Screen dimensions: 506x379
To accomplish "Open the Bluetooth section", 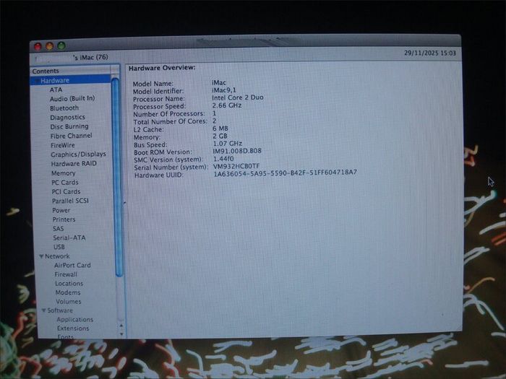I will coord(64,108).
